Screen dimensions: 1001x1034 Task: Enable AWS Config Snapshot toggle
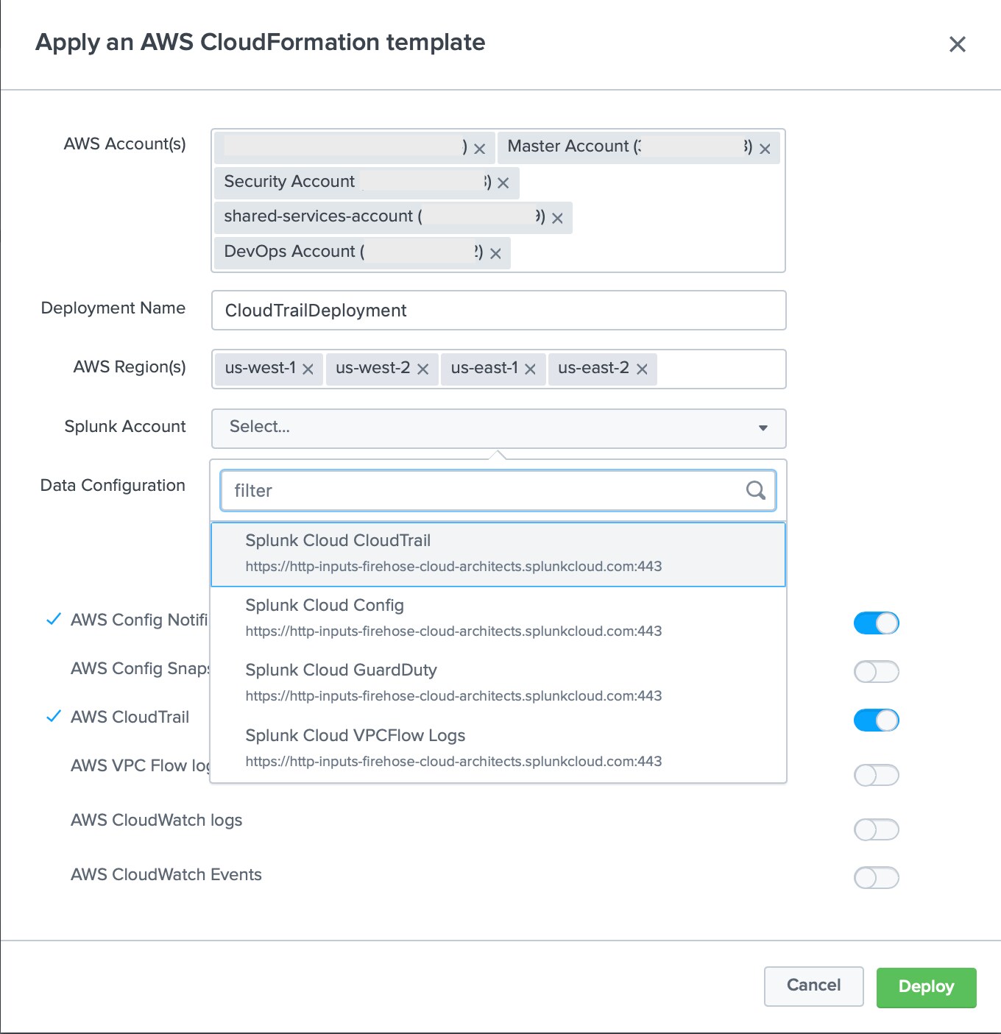[876, 671]
